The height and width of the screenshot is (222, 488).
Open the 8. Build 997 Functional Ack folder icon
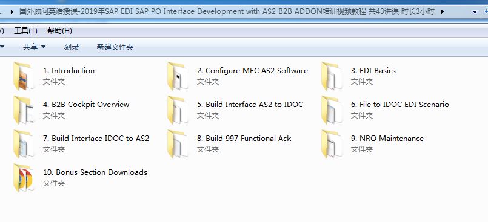coord(178,144)
